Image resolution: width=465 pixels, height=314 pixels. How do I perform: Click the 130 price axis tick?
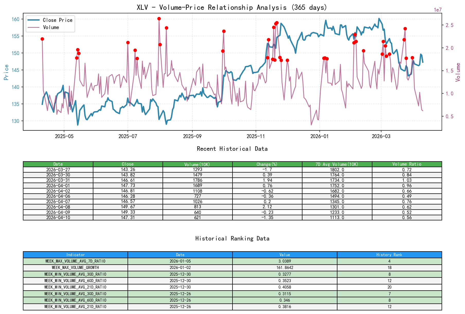click(x=15, y=121)
